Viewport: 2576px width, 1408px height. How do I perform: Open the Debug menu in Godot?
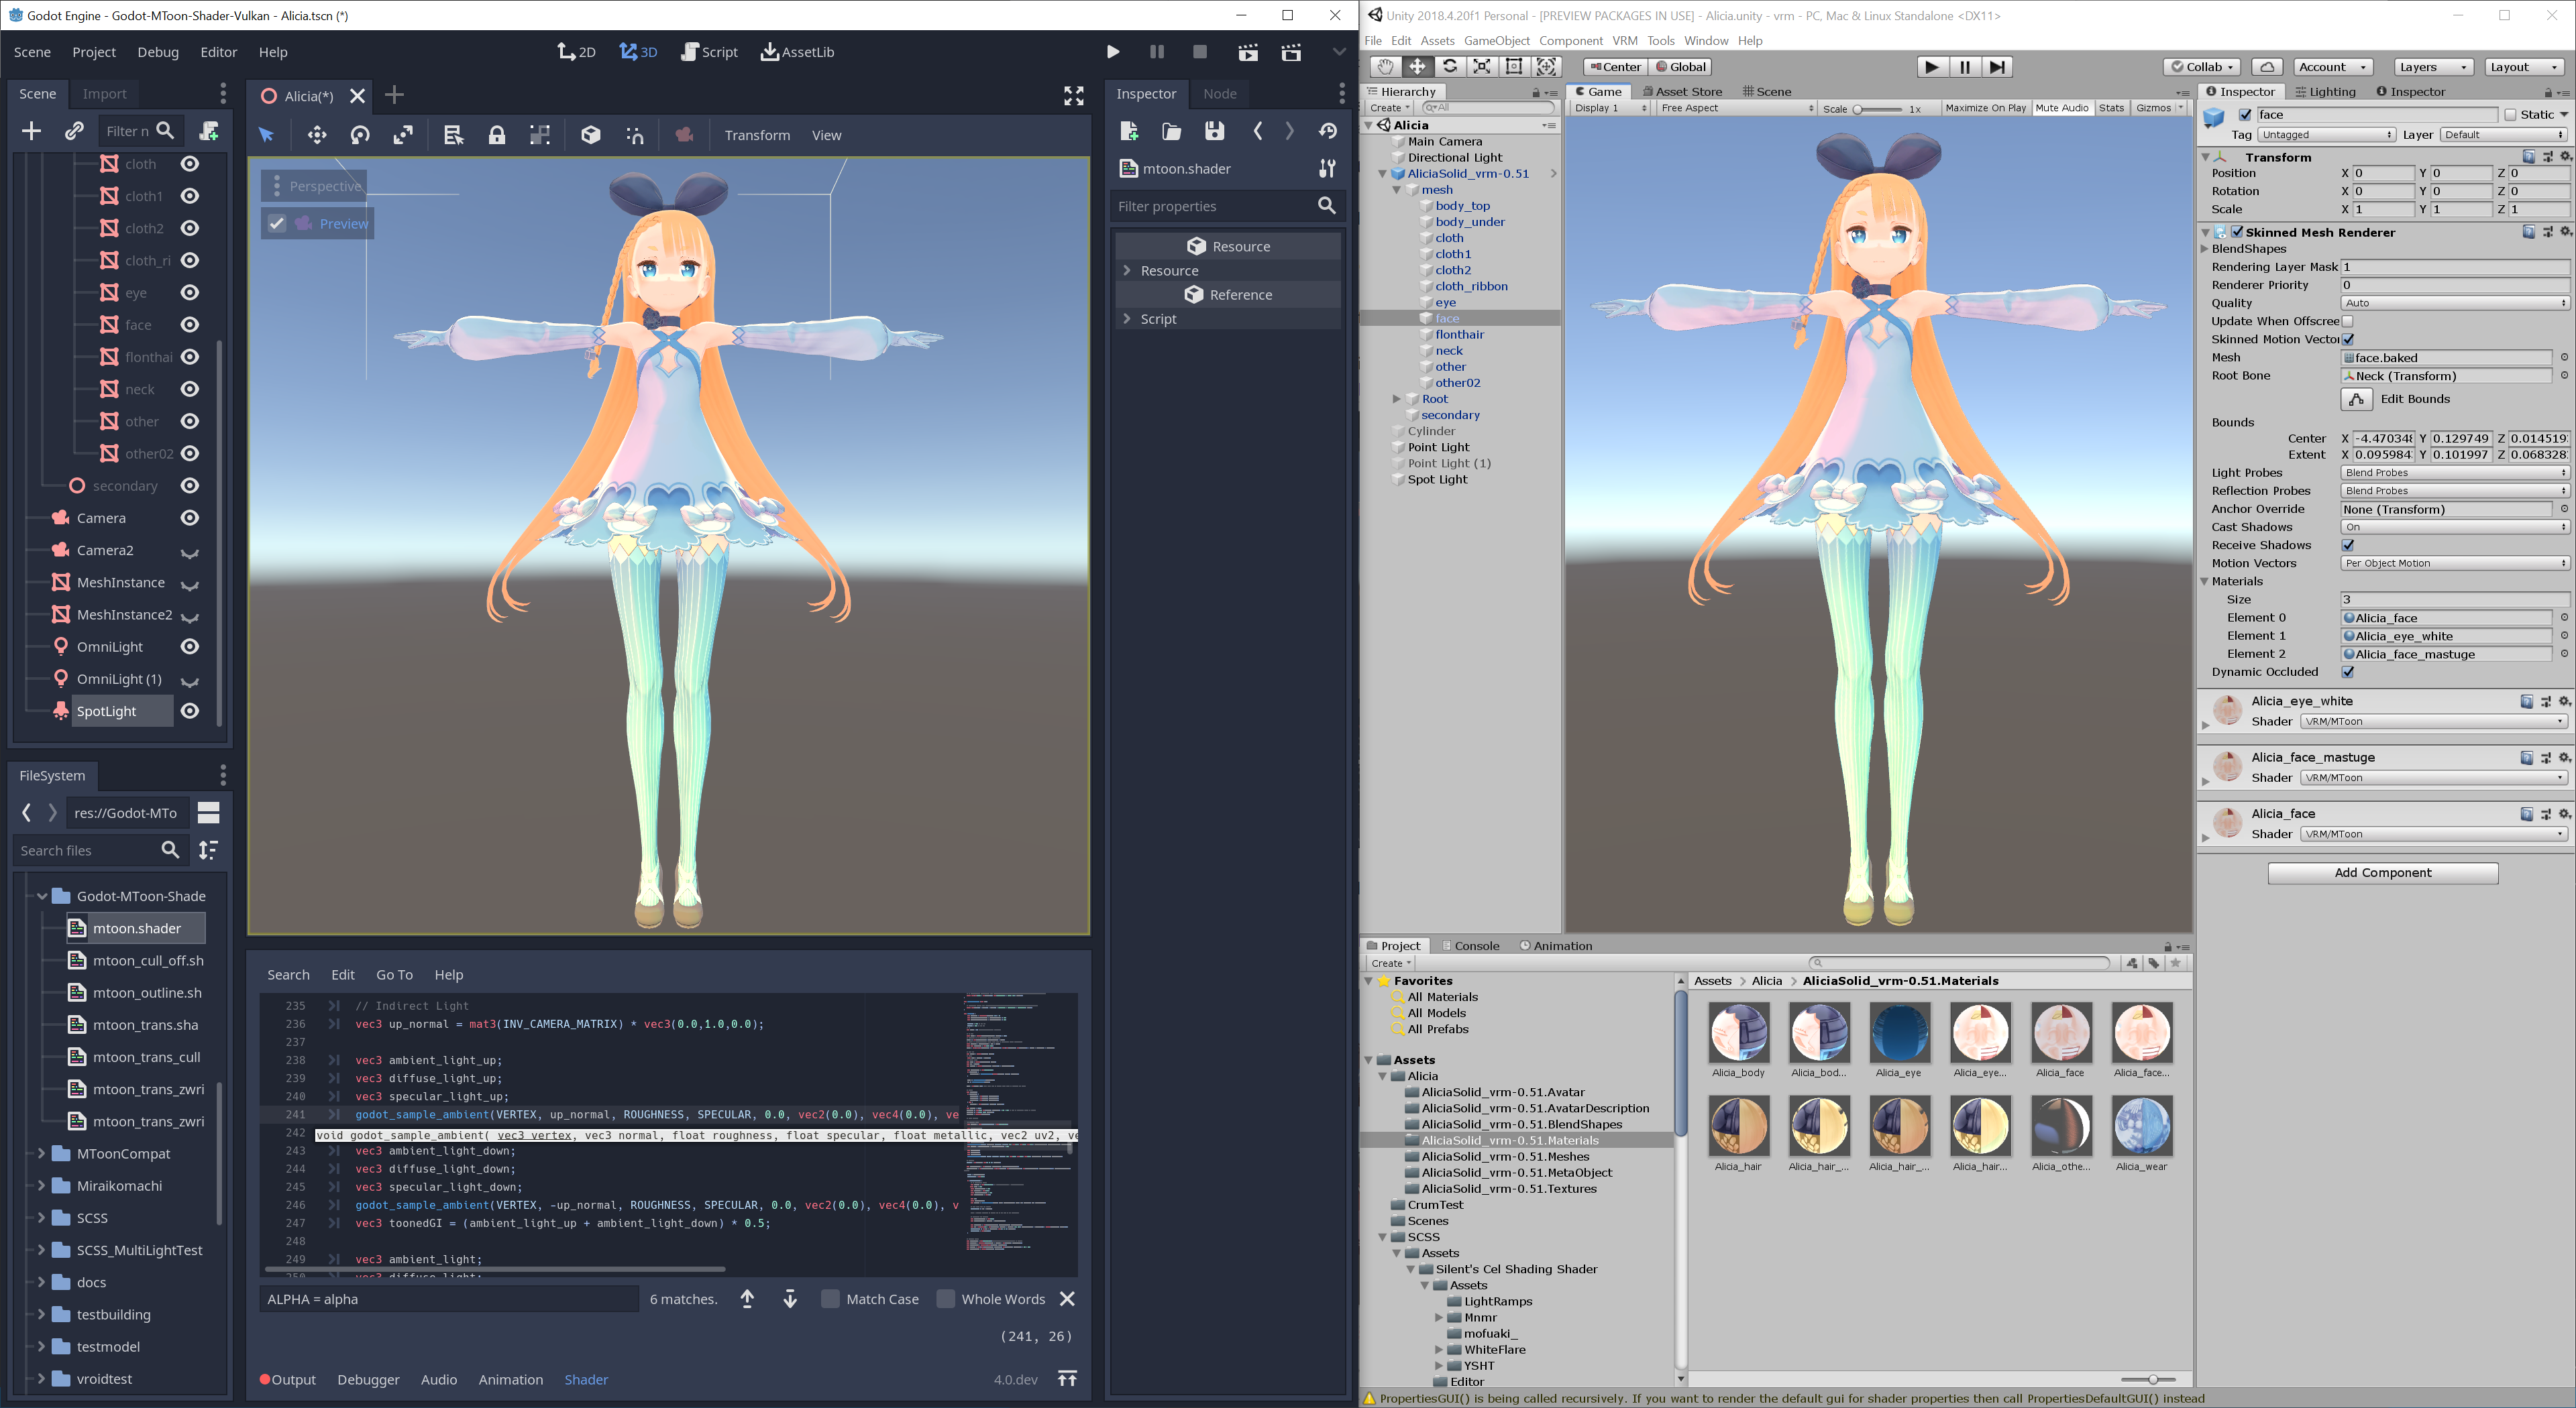click(157, 52)
